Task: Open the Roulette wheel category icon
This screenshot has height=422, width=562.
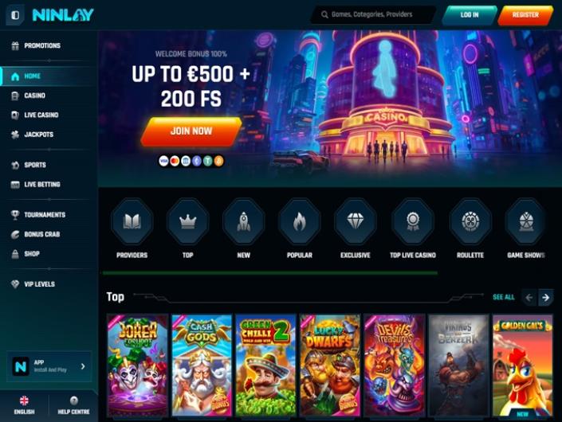Action: point(470,221)
